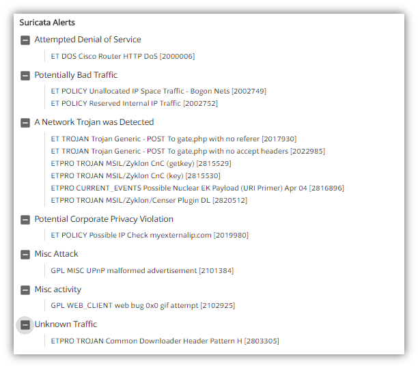This screenshot has width=418, height=368.
Task: Collapse the Attempted Denial of Service group
Action: point(25,40)
